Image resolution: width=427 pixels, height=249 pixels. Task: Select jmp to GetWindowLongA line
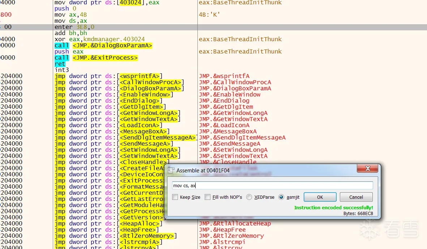[x=118, y=113]
